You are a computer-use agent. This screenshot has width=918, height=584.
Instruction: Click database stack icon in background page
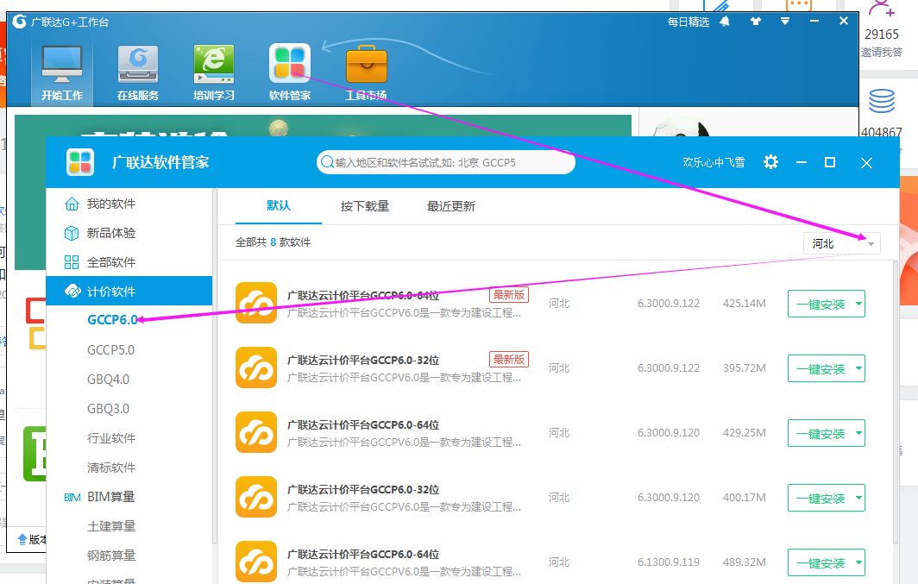[882, 101]
